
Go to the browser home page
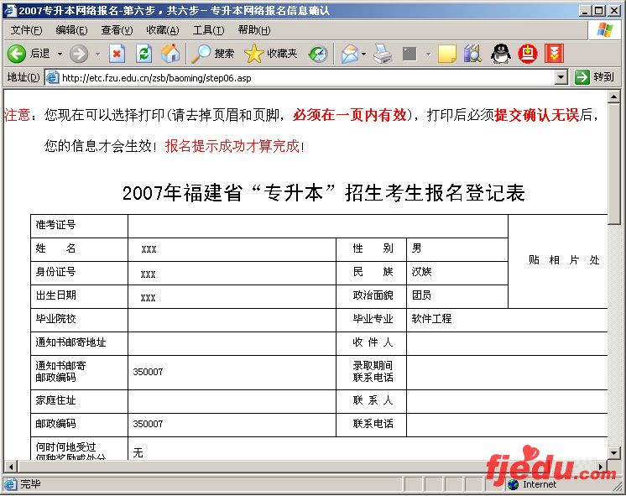[170, 54]
